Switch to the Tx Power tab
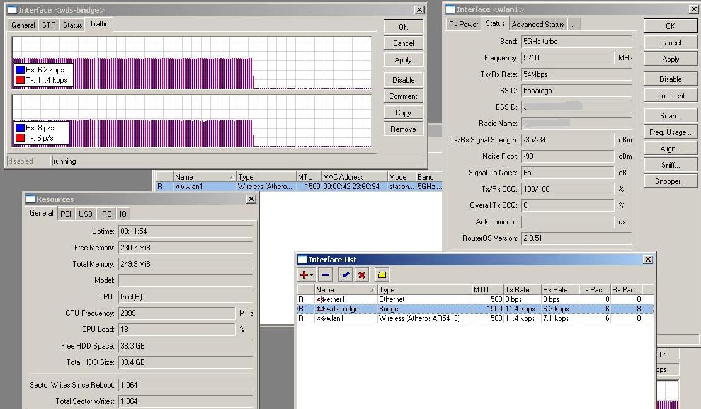Image resolution: width=701 pixels, height=409 pixels. [464, 25]
